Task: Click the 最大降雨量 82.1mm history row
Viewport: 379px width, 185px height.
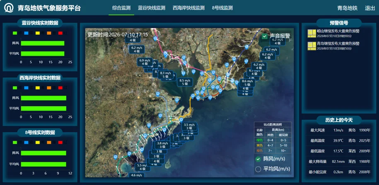Action: point(339,161)
